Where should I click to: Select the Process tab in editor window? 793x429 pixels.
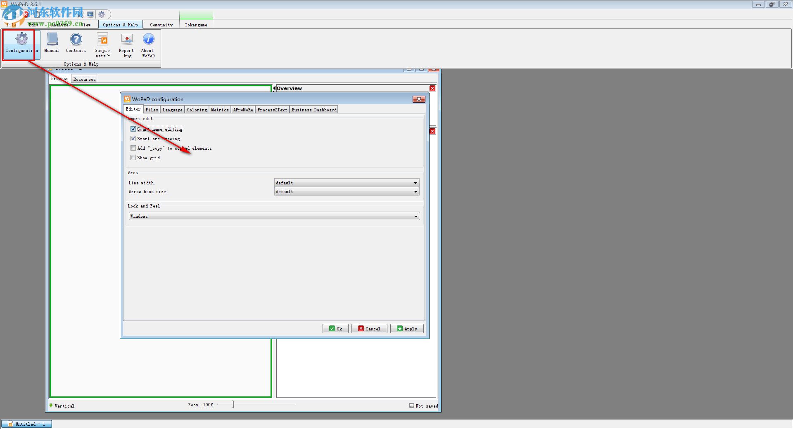pyautogui.click(x=60, y=79)
